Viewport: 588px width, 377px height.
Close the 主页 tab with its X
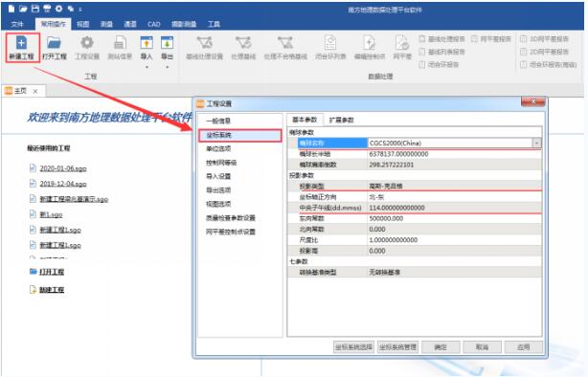(x=35, y=91)
